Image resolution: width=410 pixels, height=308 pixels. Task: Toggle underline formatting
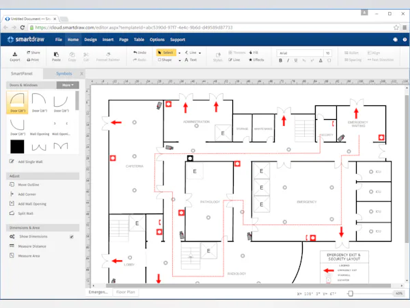pyautogui.click(x=296, y=60)
